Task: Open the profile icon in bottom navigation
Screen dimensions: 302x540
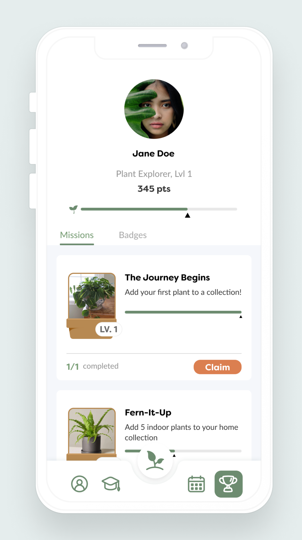Action: (80, 484)
